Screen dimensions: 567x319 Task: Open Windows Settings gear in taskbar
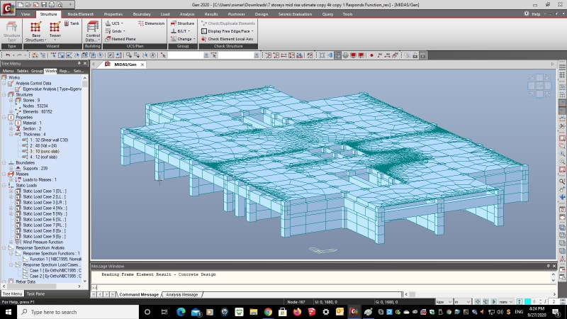[x=326, y=312]
